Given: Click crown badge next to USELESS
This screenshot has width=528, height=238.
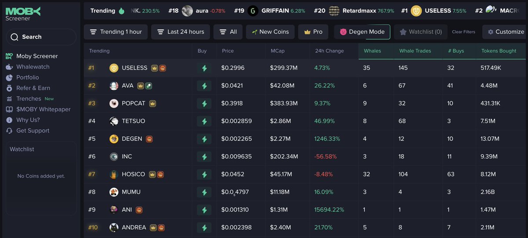Looking at the screenshot, I should point(154,68).
